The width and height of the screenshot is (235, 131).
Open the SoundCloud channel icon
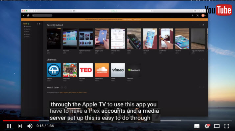102,70
